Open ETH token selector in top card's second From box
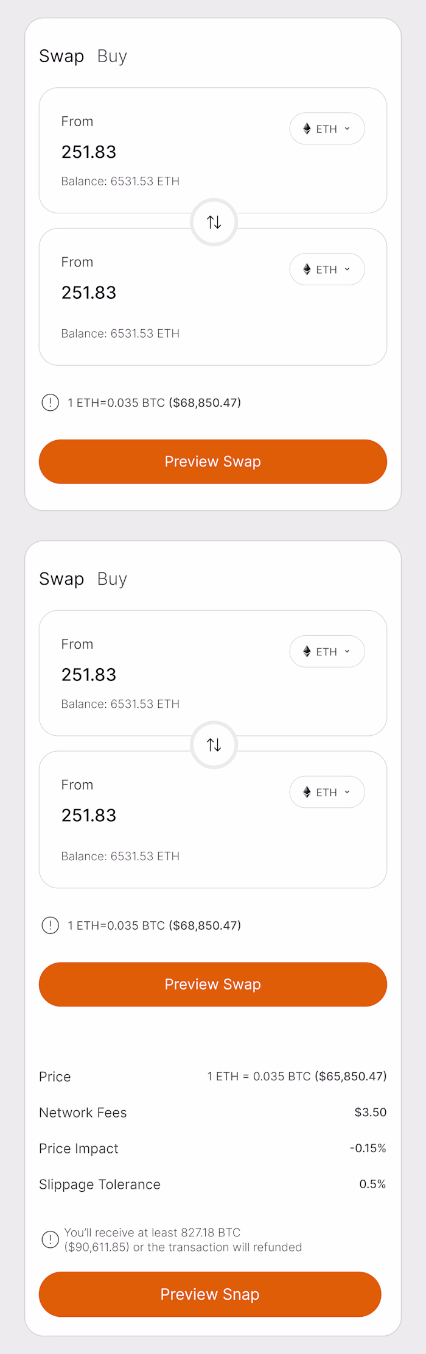 (x=327, y=269)
